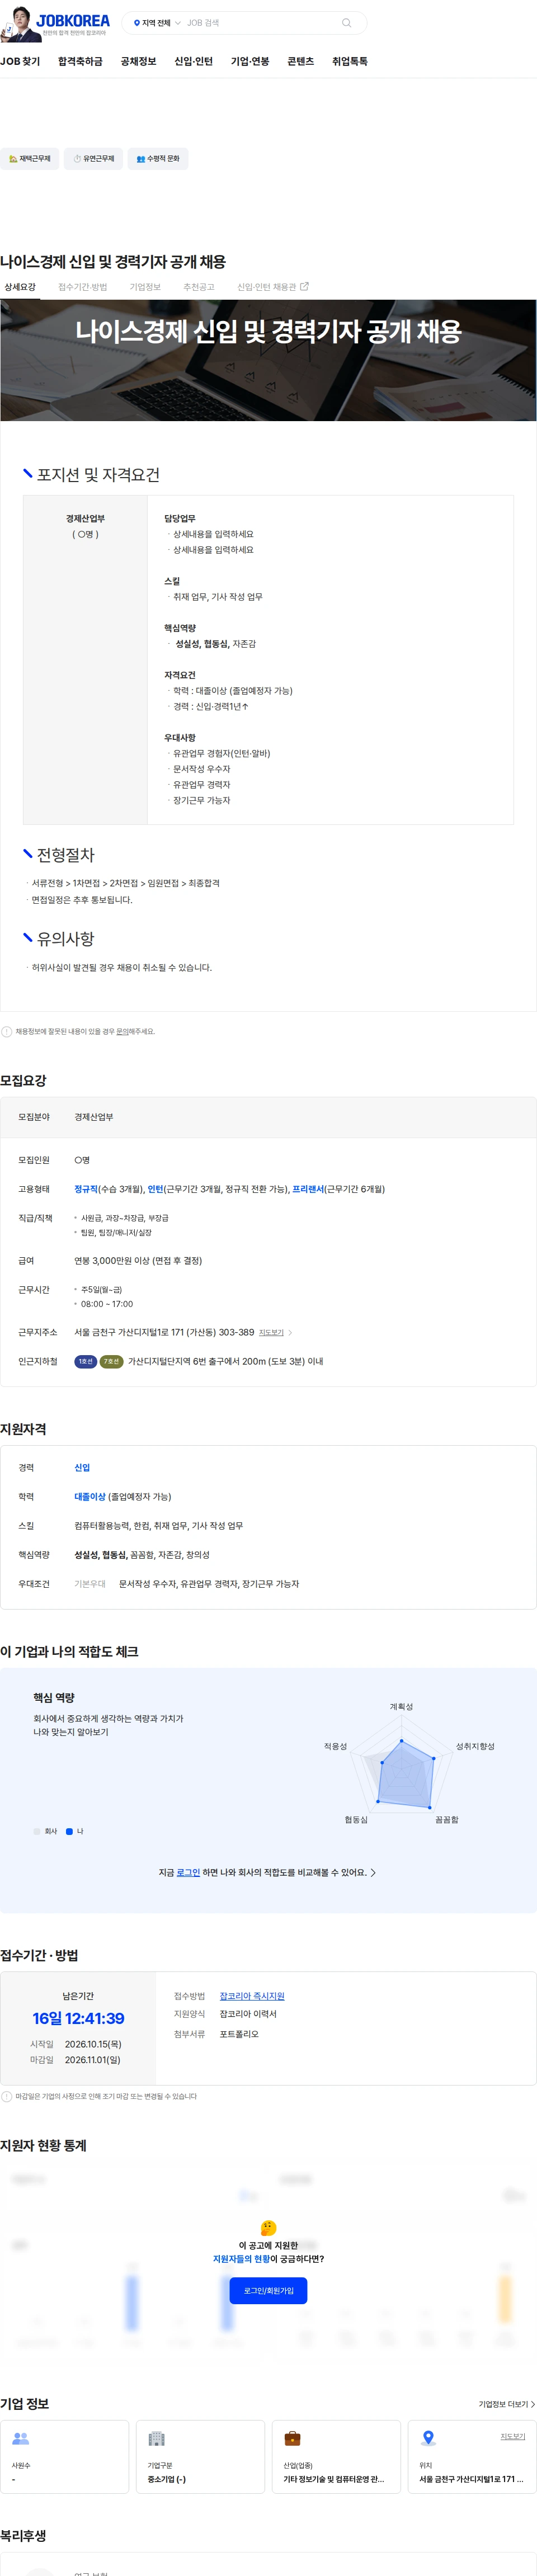
Task: Click the 인턴 employment type text
Action: [x=155, y=1189]
